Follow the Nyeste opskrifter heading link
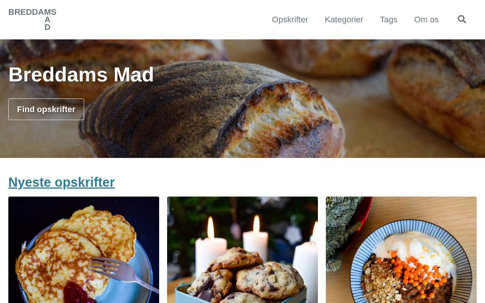This screenshot has width=485, height=303. [x=61, y=182]
